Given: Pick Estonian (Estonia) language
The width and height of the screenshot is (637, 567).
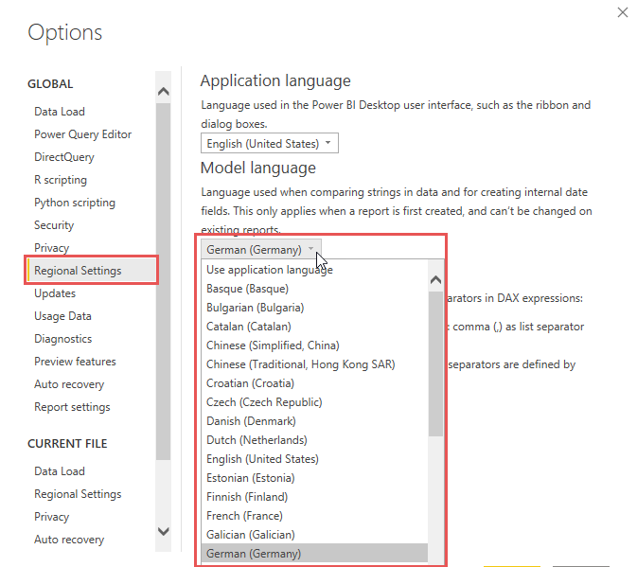Looking at the screenshot, I should point(314,478).
